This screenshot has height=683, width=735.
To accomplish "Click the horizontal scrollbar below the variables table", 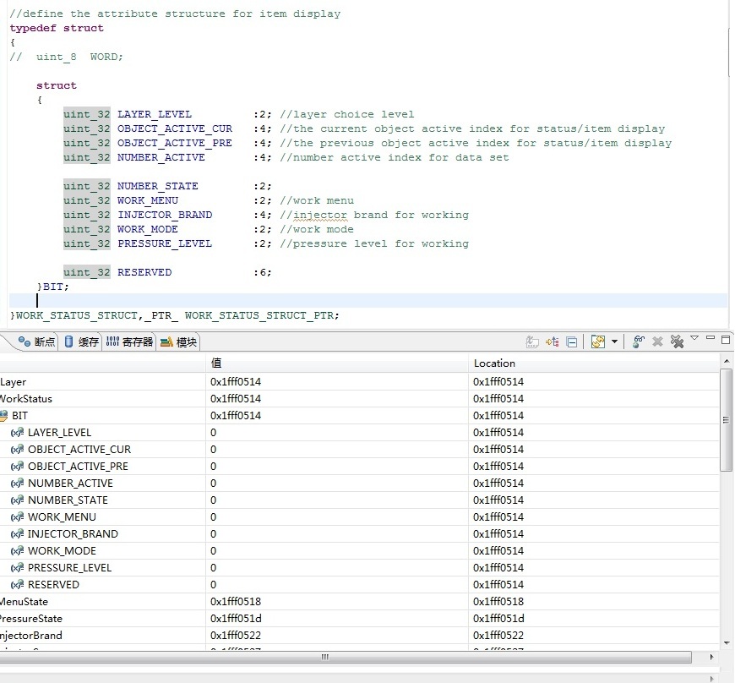I will pos(325,657).
